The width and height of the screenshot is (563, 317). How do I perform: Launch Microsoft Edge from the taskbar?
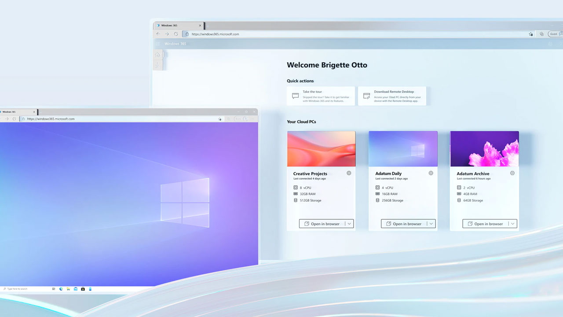[x=61, y=289]
